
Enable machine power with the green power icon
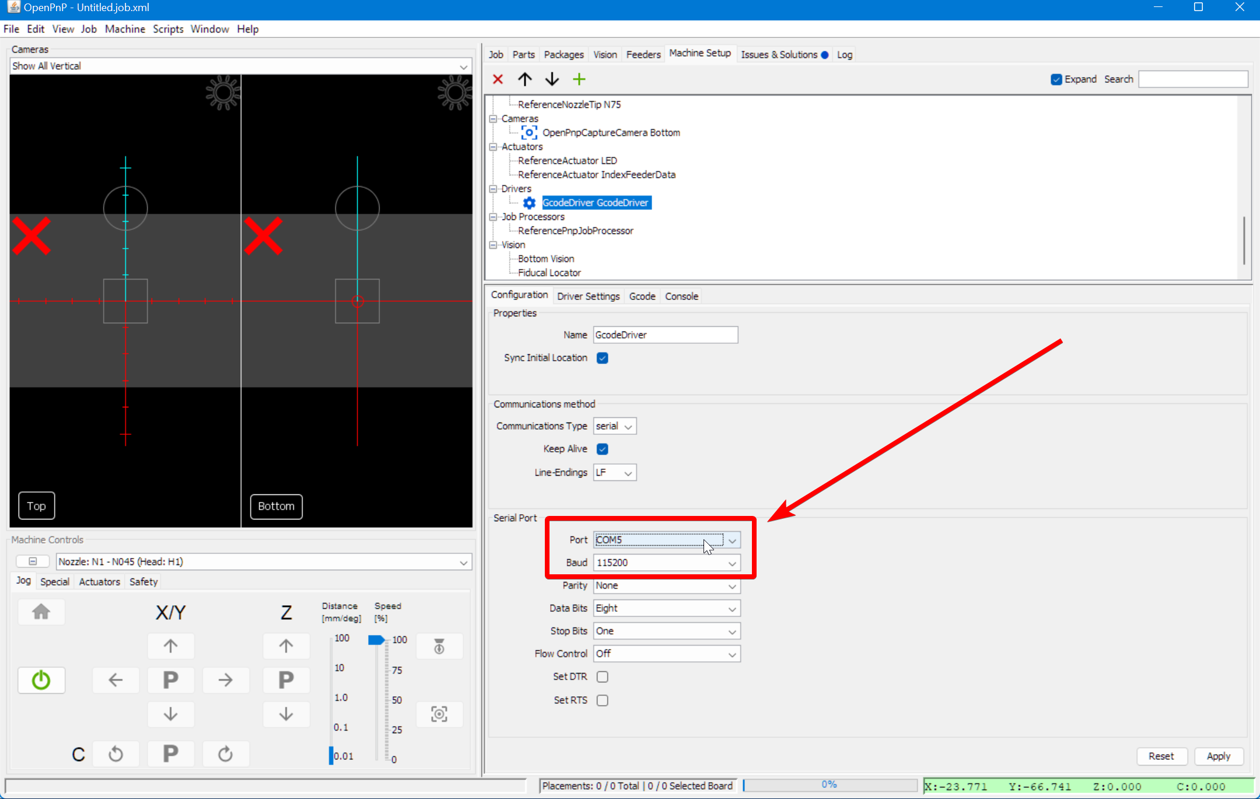coord(41,679)
